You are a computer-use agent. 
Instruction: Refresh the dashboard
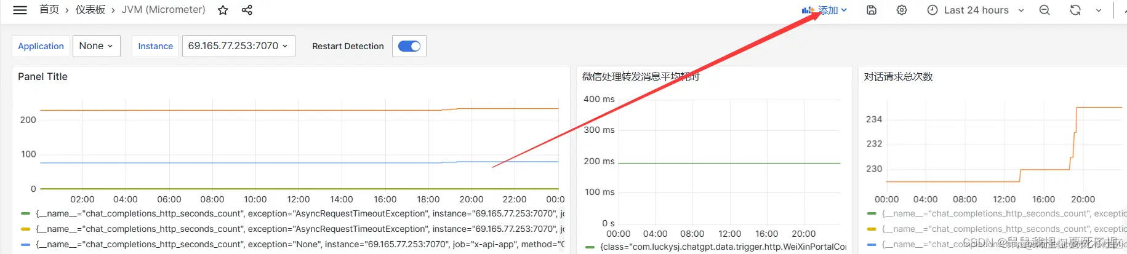point(1075,10)
